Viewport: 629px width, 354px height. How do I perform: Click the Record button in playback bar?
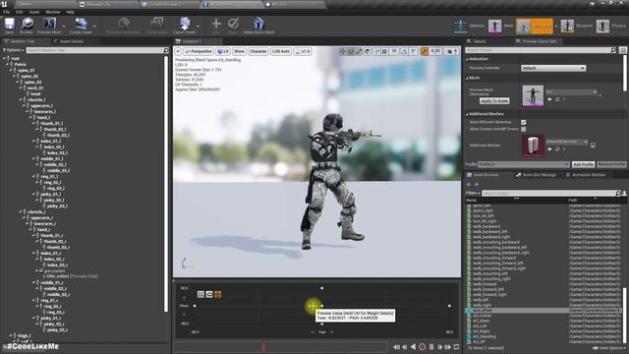(422, 347)
